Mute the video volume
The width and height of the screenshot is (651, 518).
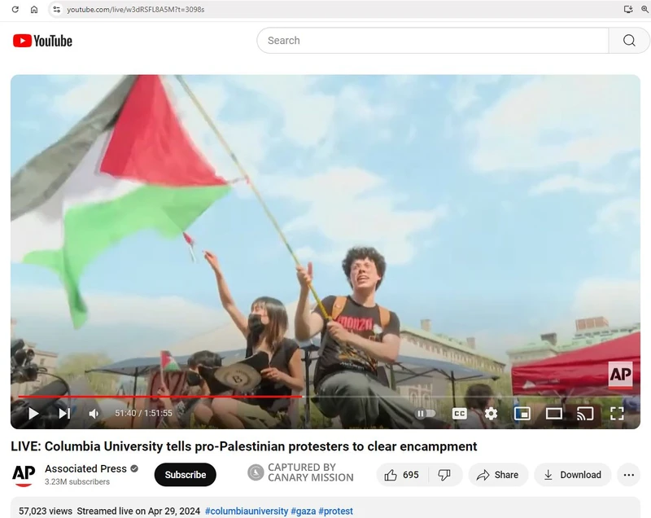(94, 414)
